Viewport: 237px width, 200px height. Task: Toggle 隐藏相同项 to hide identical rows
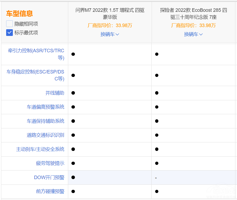[x=9, y=24]
